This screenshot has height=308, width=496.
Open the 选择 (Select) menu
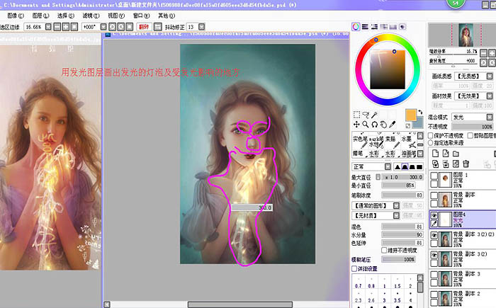[x=66, y=16]
